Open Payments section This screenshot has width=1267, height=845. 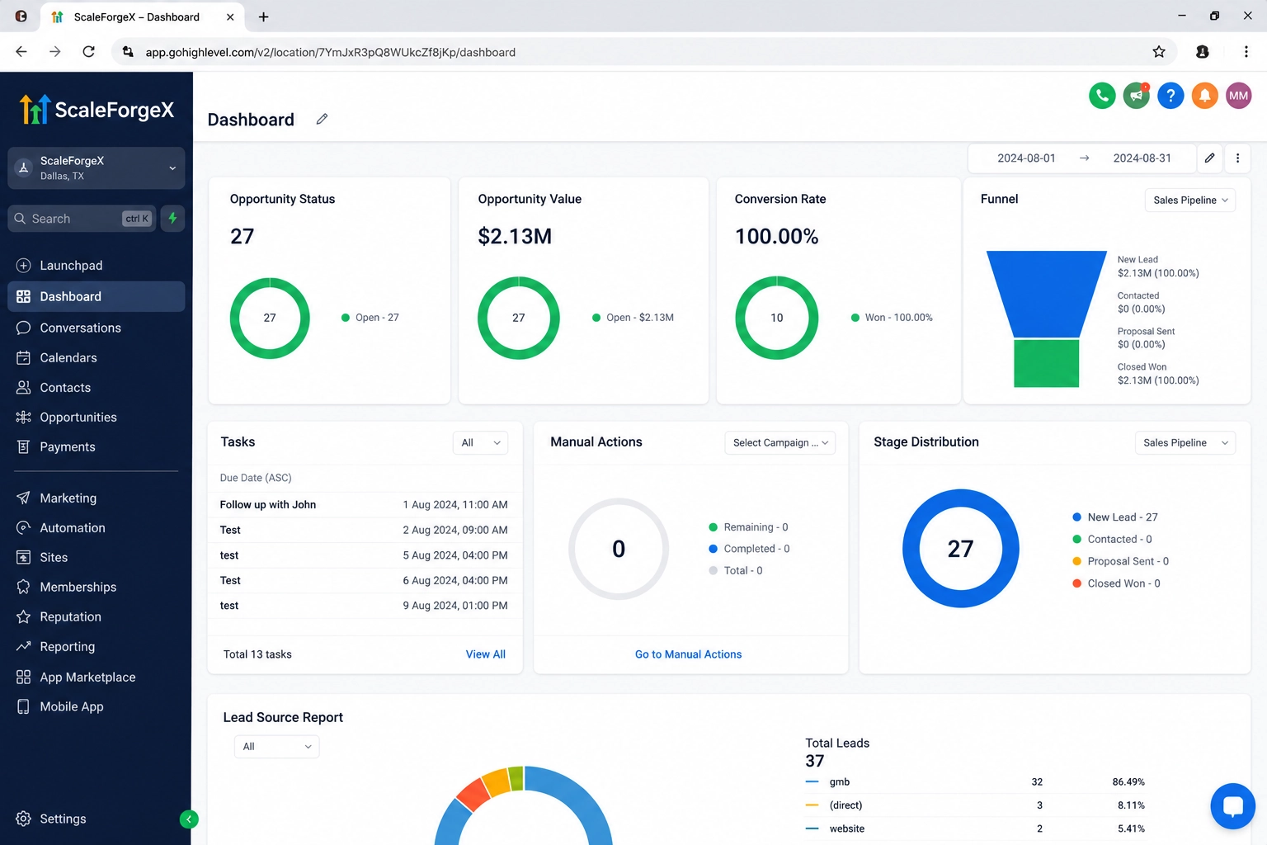[96, 446]
